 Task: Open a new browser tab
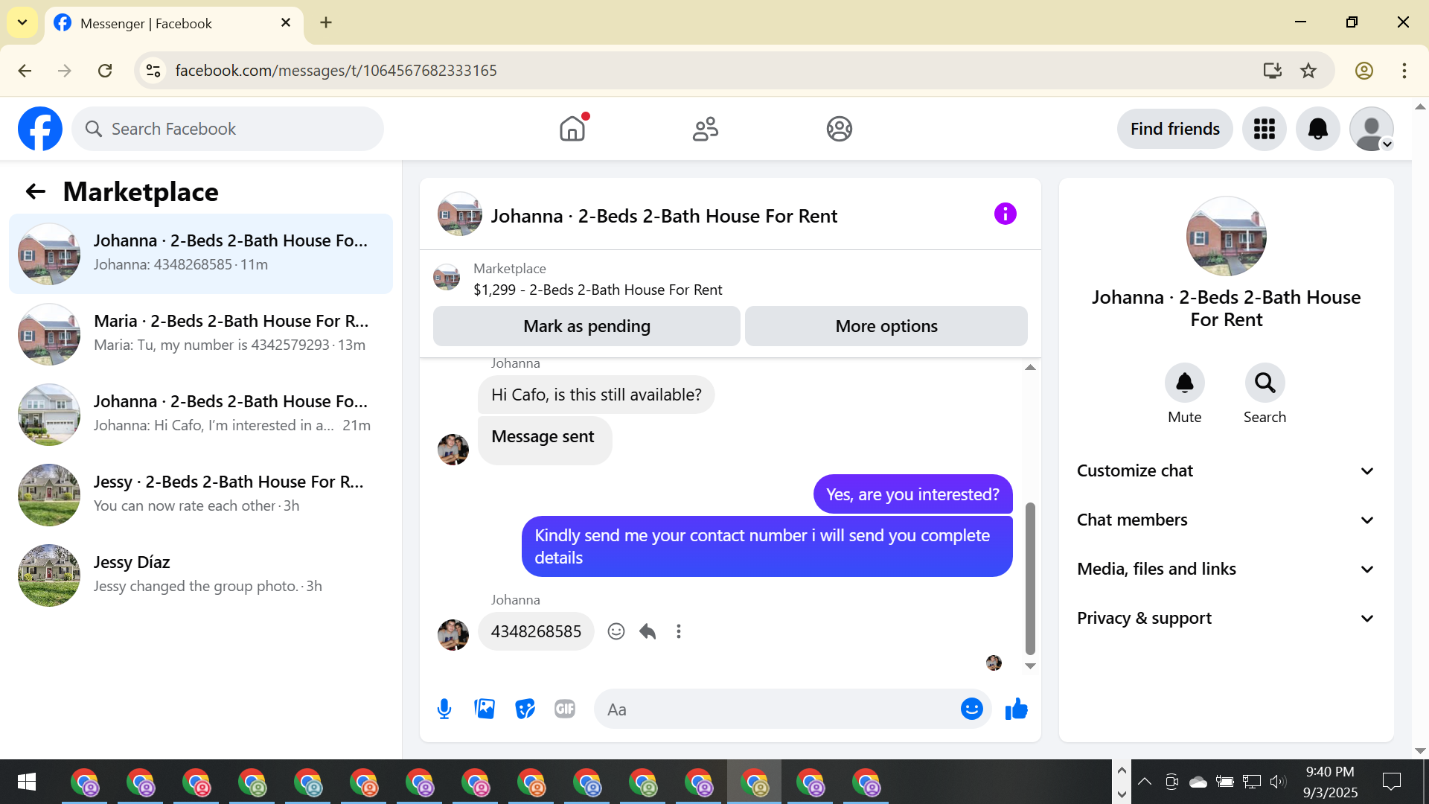click(326, 22)
